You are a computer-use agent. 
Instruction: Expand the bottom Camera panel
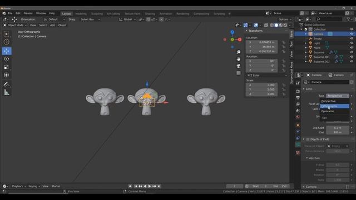click(311, 187)
